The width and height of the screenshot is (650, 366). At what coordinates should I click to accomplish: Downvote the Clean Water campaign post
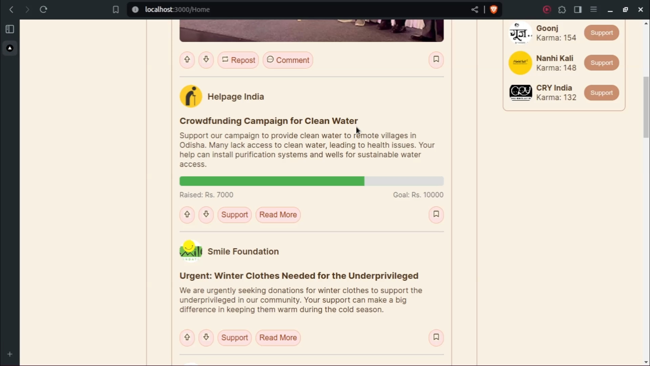(x=206, y=215)
